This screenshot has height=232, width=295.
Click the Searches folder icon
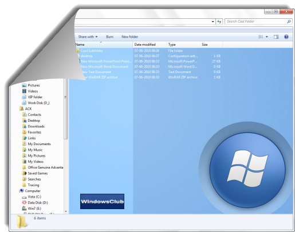click(24, 179)
